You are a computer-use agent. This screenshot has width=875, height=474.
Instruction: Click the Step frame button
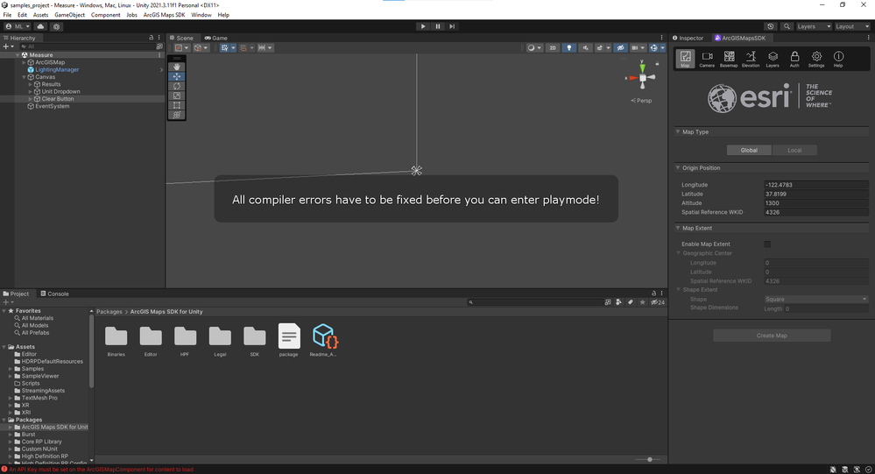[452, 26]
